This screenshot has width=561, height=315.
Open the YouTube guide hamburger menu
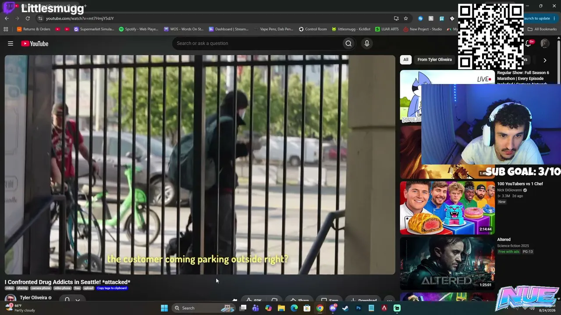[x=11, y=43]
